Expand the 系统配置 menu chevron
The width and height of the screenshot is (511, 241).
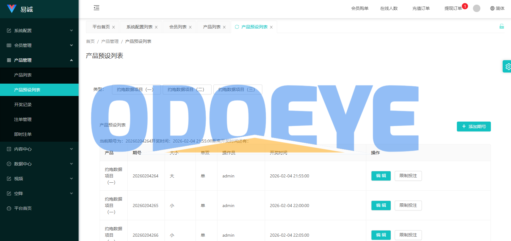71,31
